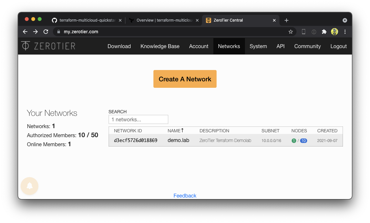Close the terraform-multicloud-quickstart GitHub tab
The height and width of the screenshot is (223, 370).
[x=120, y=20]
